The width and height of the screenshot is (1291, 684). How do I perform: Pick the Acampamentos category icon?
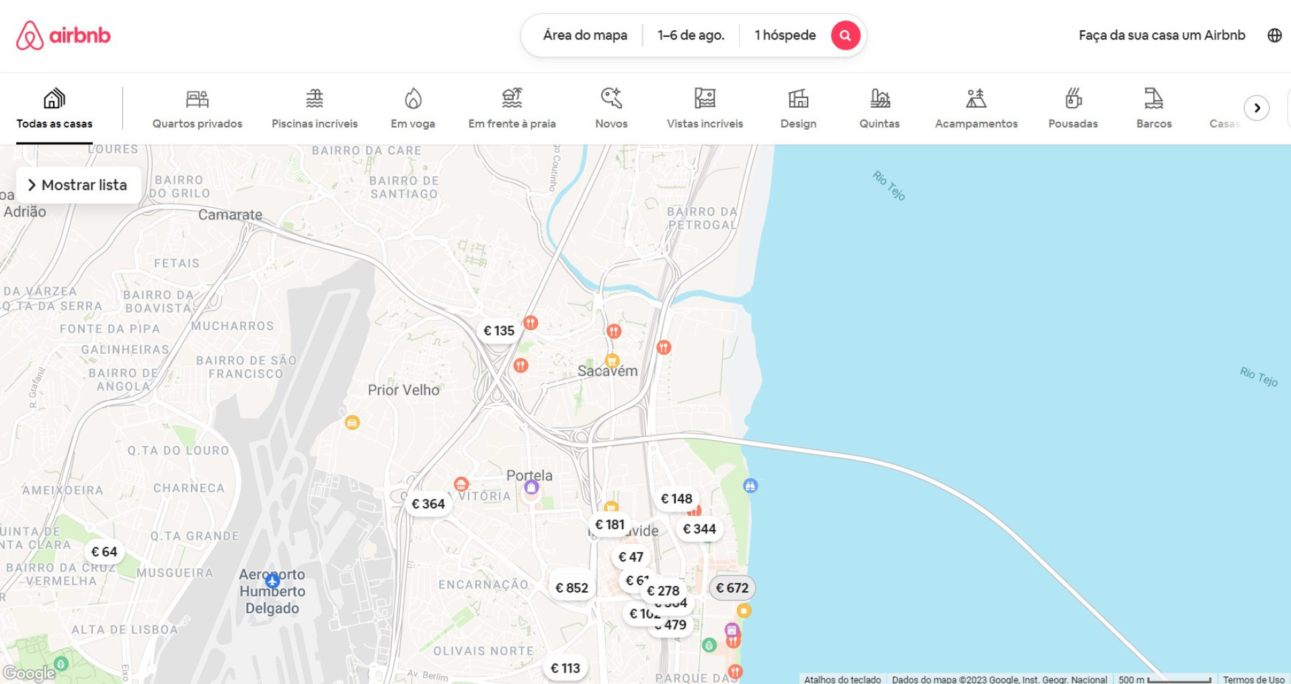pyautogui.click(x=976, y=100)
